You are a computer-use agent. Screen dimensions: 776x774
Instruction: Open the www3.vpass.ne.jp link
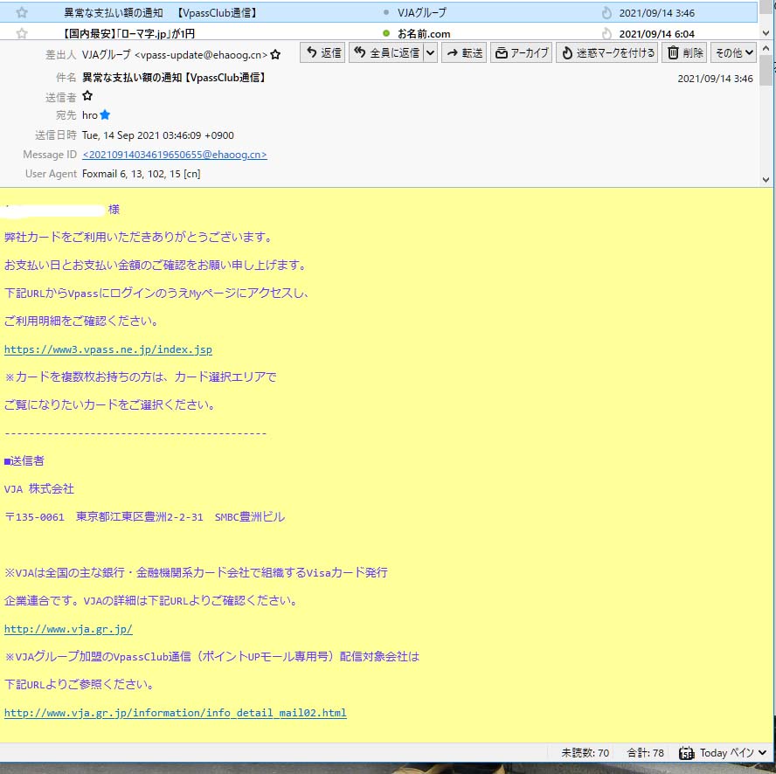[x=107, y=349]
